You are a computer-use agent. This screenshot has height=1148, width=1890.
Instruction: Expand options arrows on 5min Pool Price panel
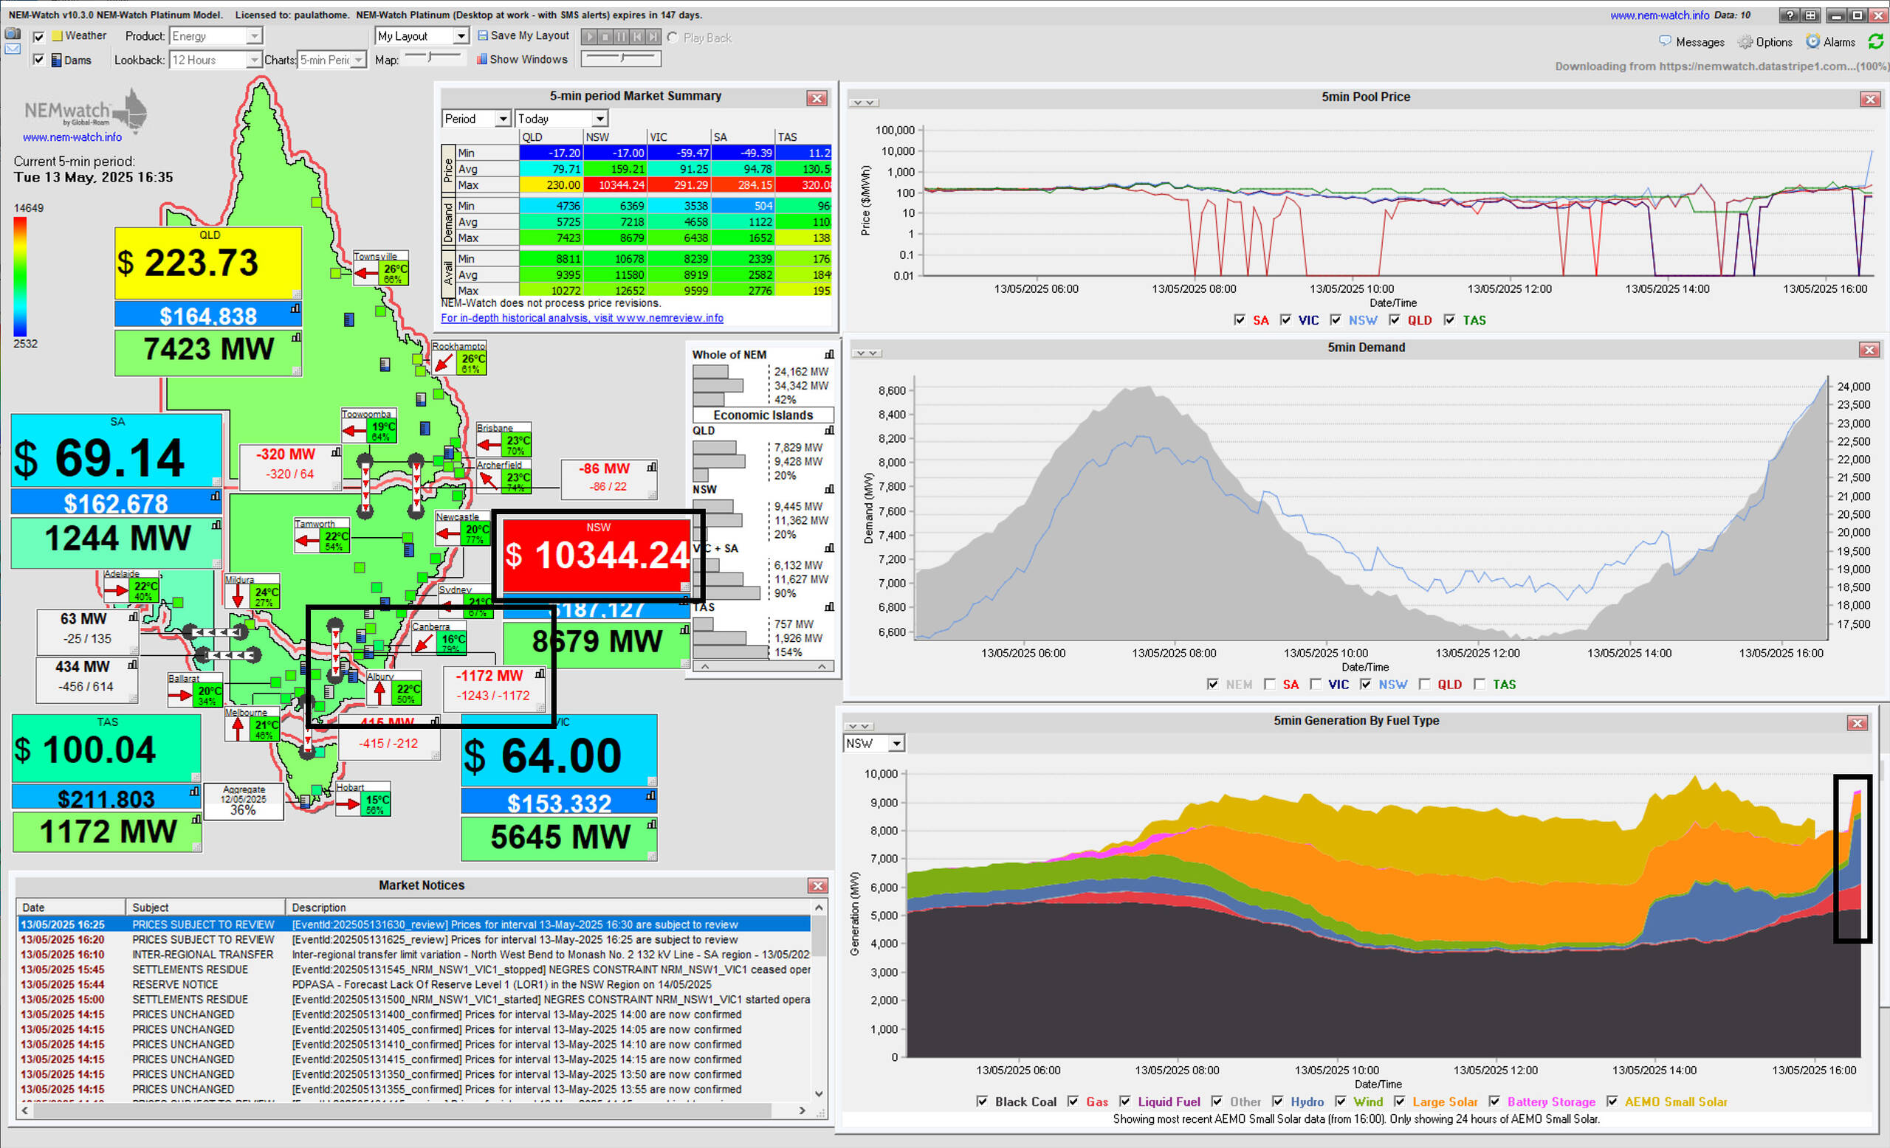[x=865, y=103]
